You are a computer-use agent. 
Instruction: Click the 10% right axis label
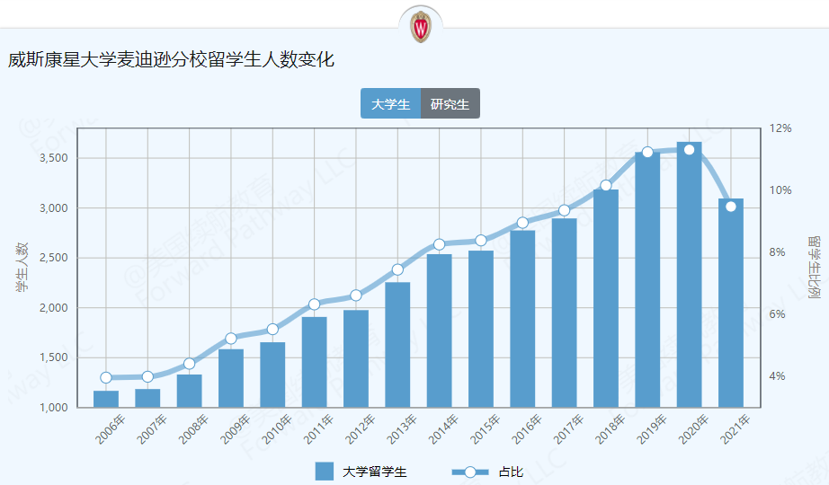(x=780, y=190)
